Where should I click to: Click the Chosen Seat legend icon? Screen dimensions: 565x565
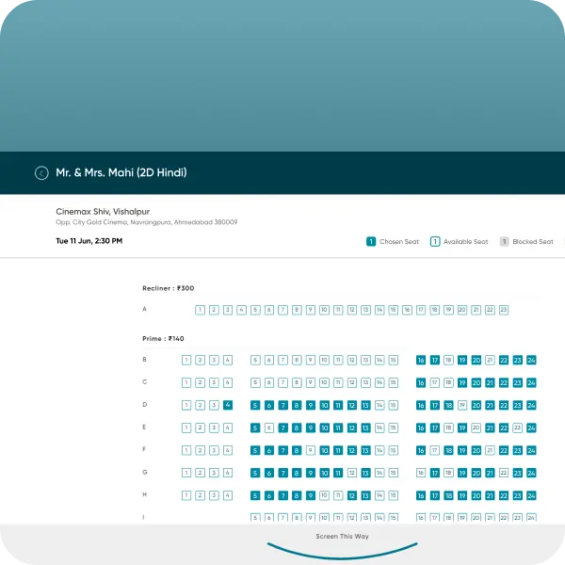click(371, 242)
